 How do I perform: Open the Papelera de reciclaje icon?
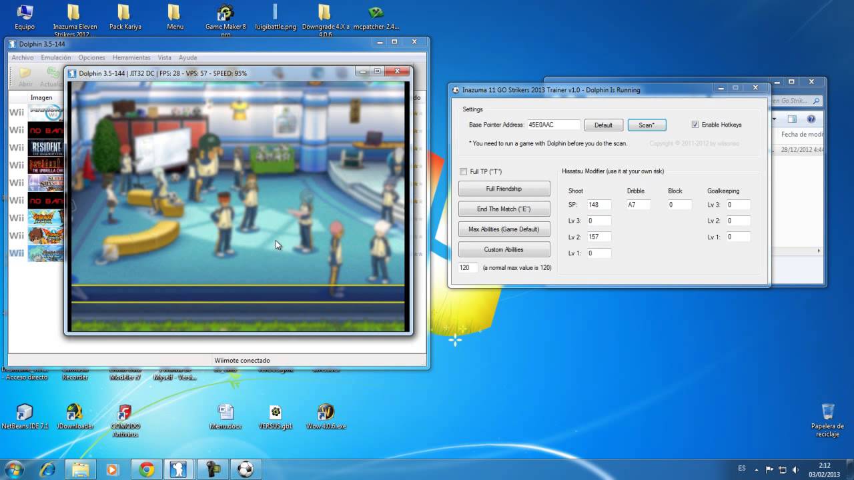pos(827,420)
